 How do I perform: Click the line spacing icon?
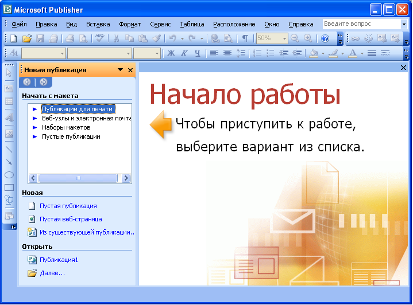point(241,53)
